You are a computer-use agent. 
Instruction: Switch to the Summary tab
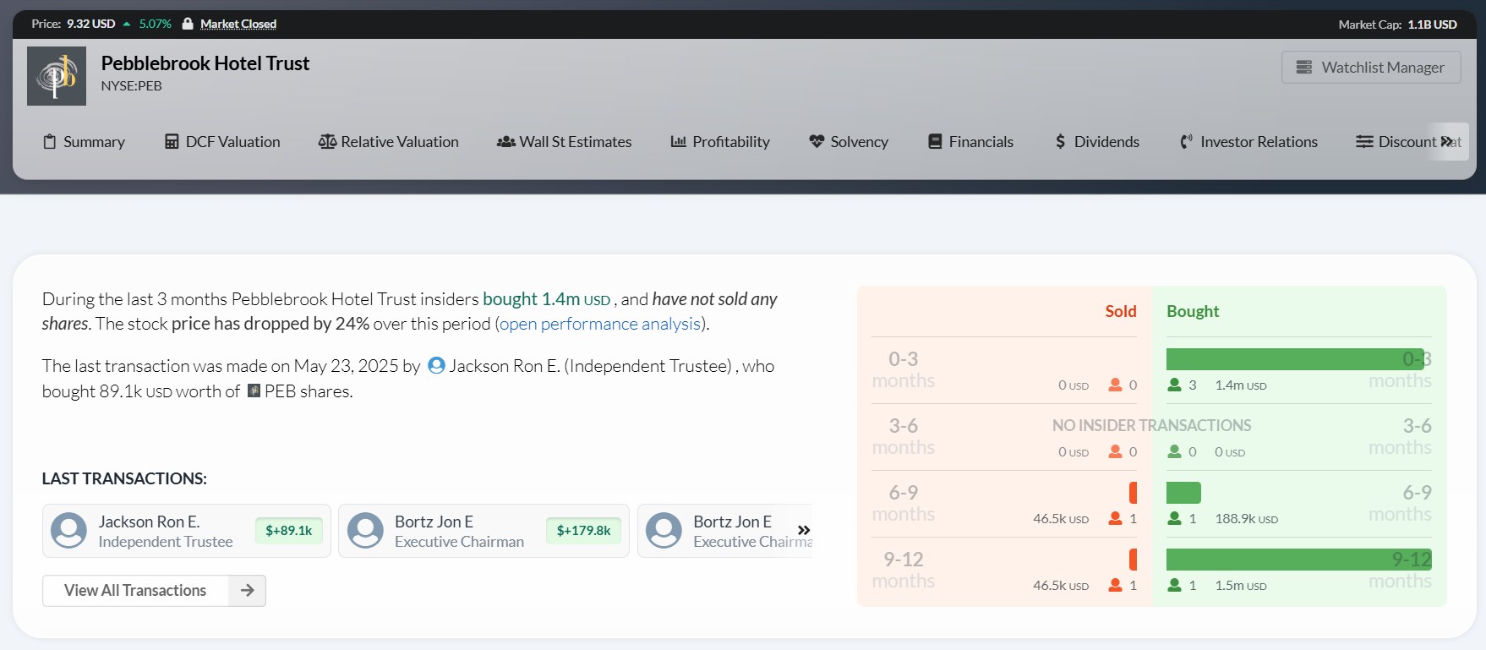click(84, 142)
